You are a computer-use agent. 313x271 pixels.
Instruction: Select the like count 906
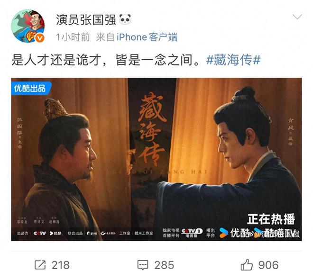(268, 265)
